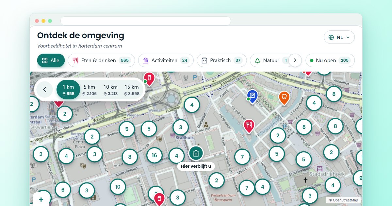Viewport: 392px width, 206px height.
Task: Expand the cluster showing 10 places
Action: [118, 187]
